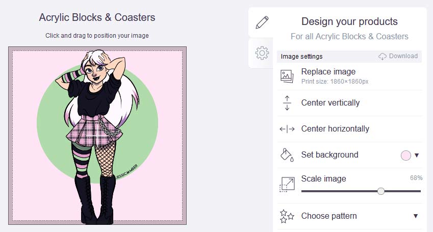Click the Replace image picture icon
The image size is (433, 232).
pyautogui.click(x=287, y=76)
